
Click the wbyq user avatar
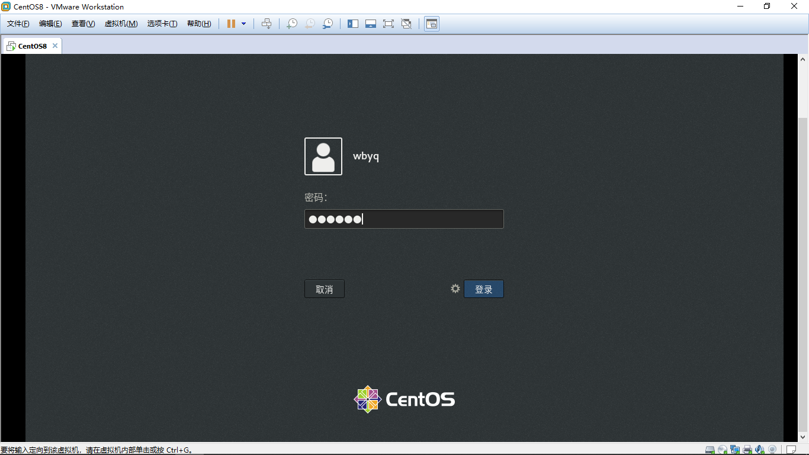(323, 156)
